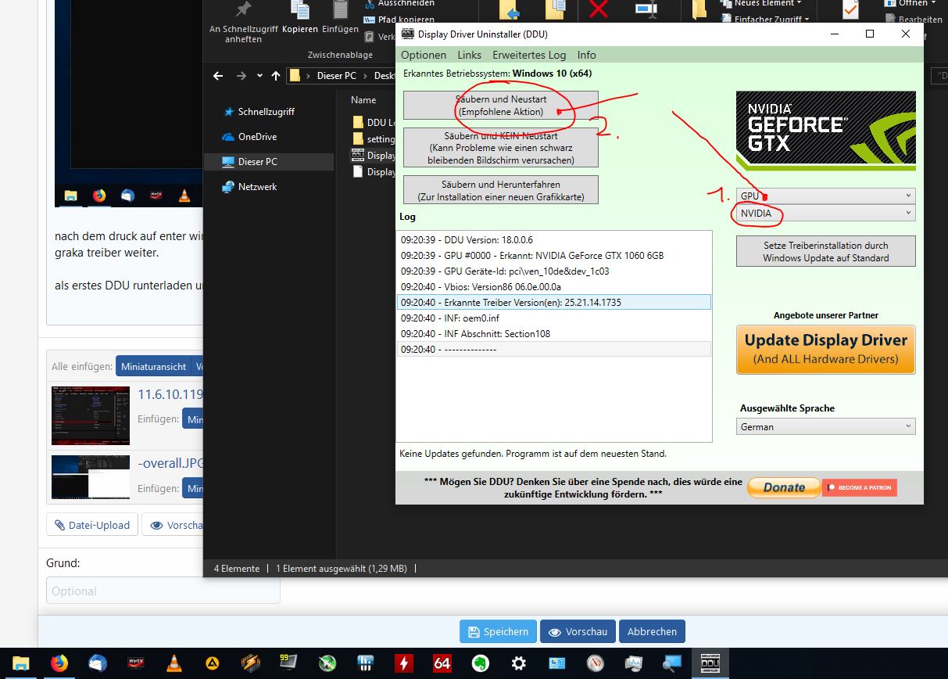The image size is (948, 679).
Task: Click the compass-like round taskbar icon
Action: [595, 663]
